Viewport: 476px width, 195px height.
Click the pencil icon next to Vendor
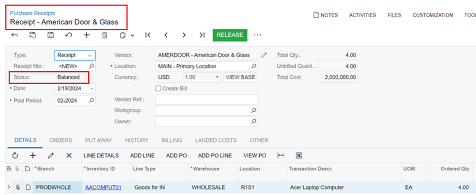pos(264,56)
